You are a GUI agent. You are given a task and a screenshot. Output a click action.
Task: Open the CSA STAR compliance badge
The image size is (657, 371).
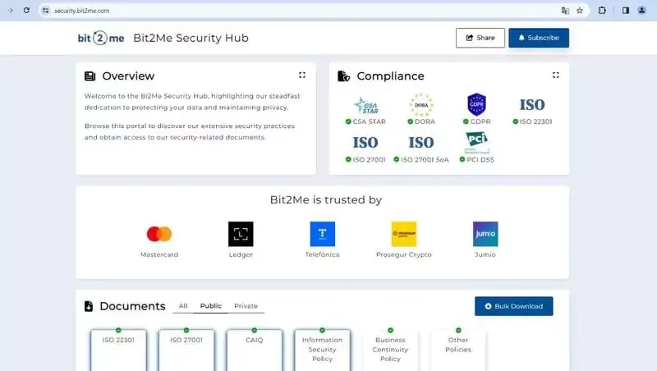[365, 110]
